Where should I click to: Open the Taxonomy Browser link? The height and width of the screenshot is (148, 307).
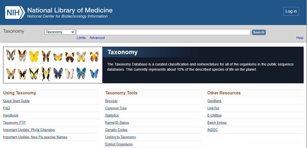(111, 101)
